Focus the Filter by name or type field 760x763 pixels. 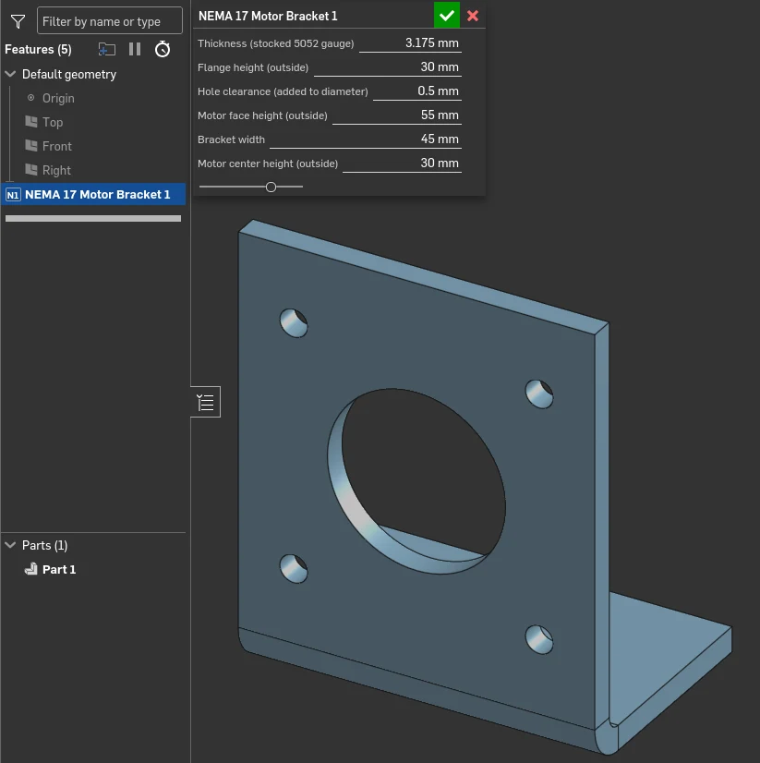click(110, 20)
